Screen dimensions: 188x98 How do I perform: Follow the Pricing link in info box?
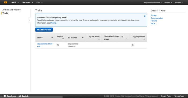(53, 23)
